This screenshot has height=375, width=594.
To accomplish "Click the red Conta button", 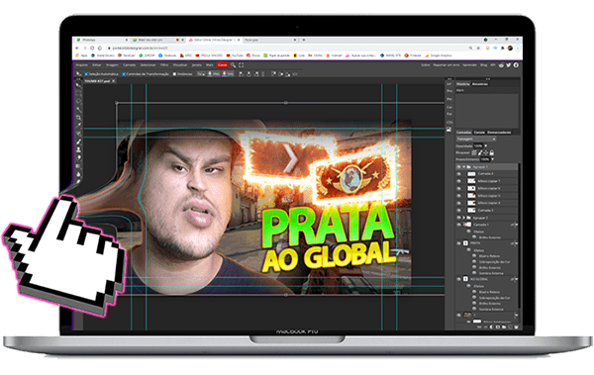I will (223, 64).
